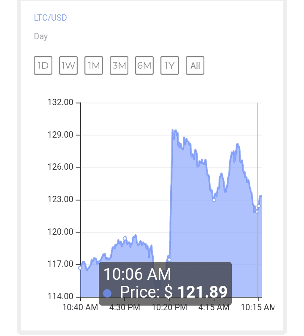This screenshot has width=304, height=336.
Task: Set chart range to 3M
Action: pos(119,66)
